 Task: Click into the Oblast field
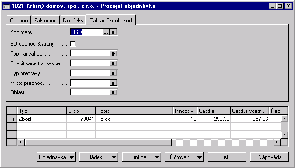(90, 92)
